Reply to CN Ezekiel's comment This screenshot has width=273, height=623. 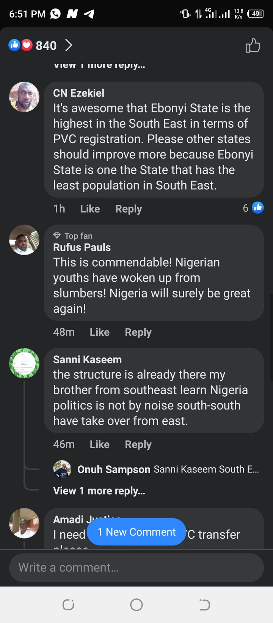129,209
